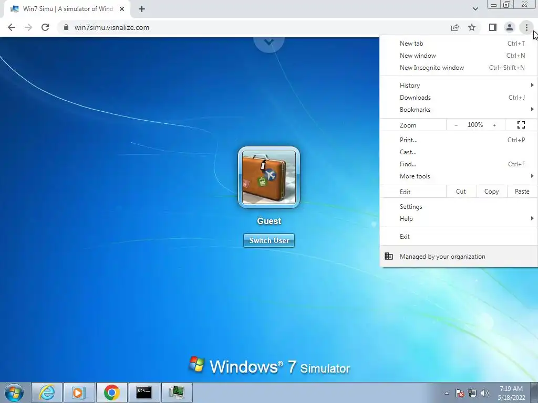Click the round chevron-down button at page top
Image resolution: width=538 pixels, height=403 pixels.
point(269,43)
